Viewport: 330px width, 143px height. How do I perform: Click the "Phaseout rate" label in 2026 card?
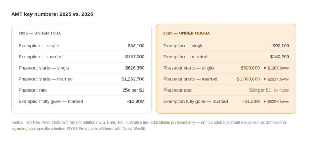177,90
